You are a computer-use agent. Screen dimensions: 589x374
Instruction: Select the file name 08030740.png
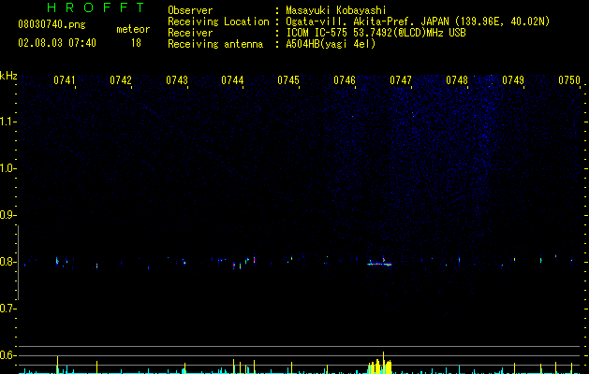coord(52,25)
